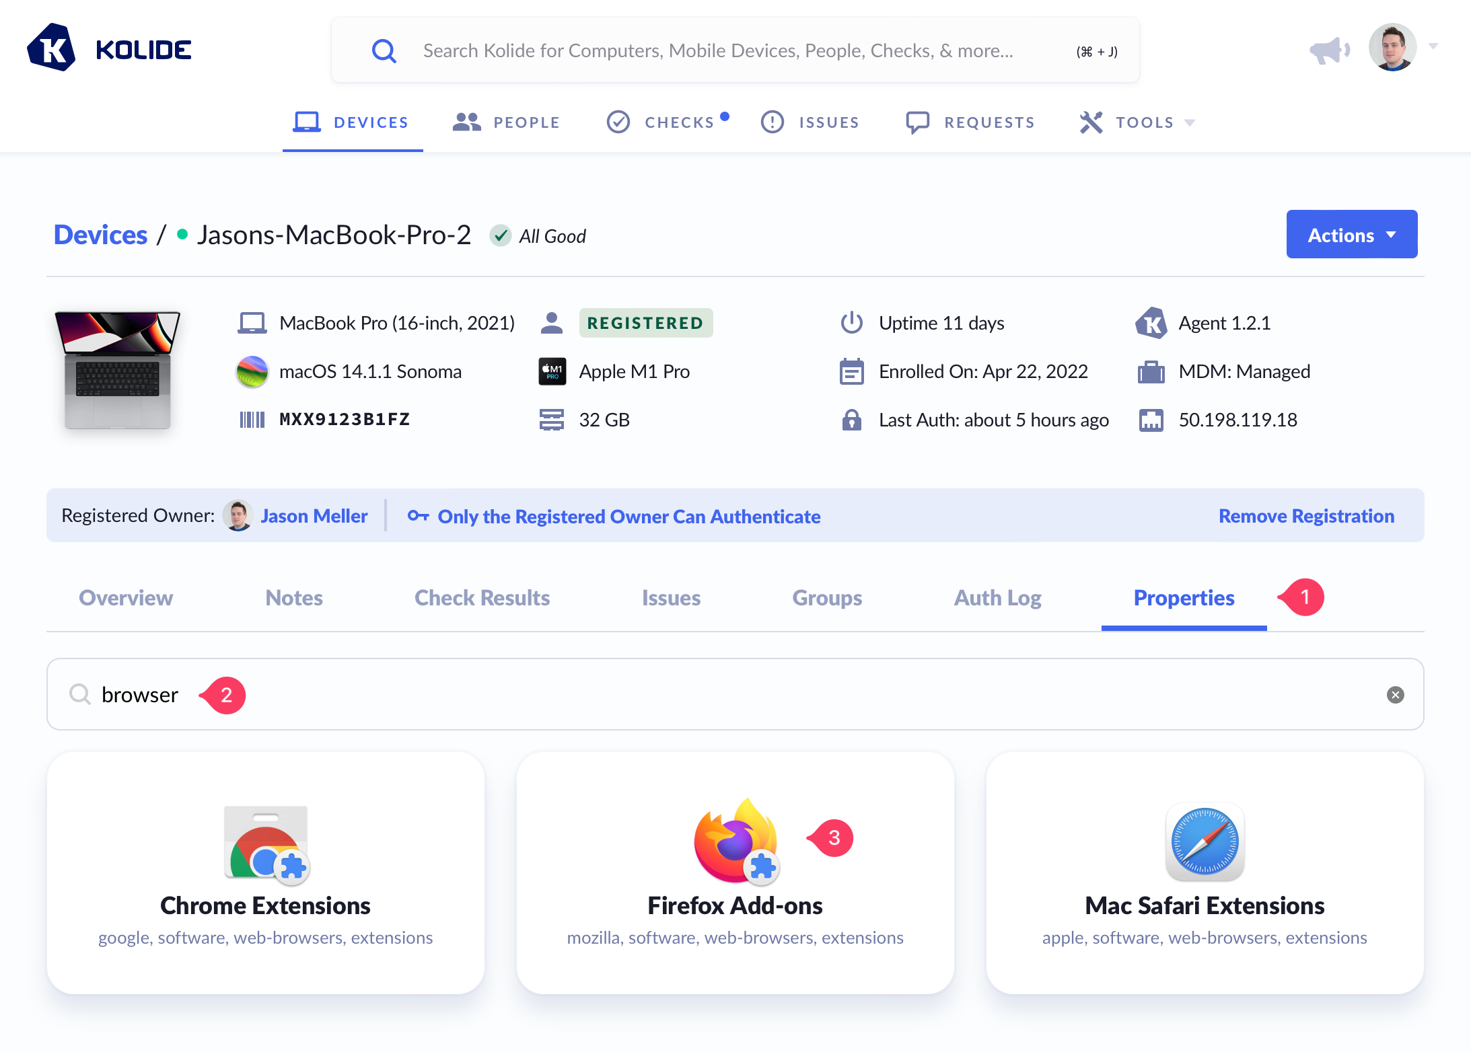Expand the Actions dropdown button
This screenshot has width=1471, height=1052.
1351,235
